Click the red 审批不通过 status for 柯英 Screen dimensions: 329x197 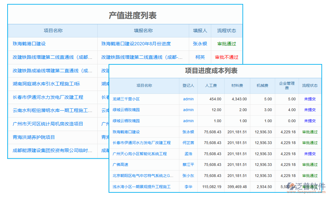[x=227, y=57]
